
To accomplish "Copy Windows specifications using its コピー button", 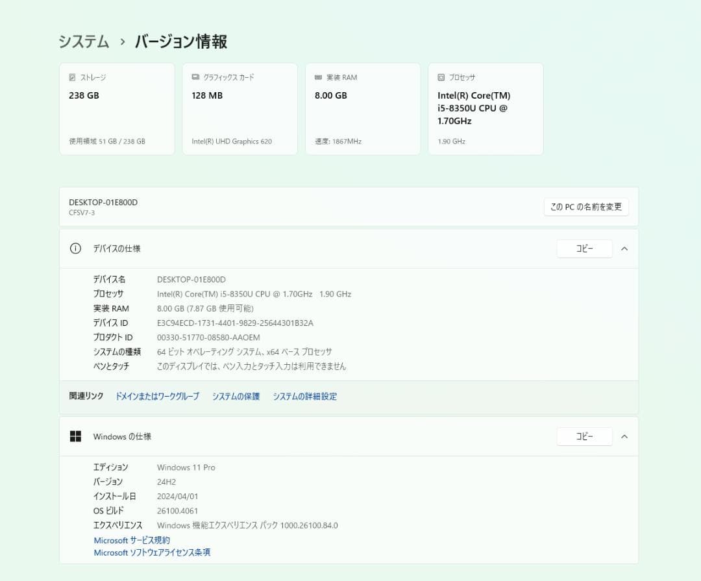I will (584, 436).
